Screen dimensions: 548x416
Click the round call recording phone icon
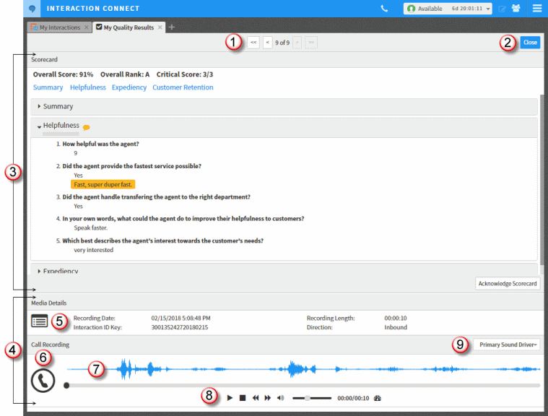pos(43,380)
